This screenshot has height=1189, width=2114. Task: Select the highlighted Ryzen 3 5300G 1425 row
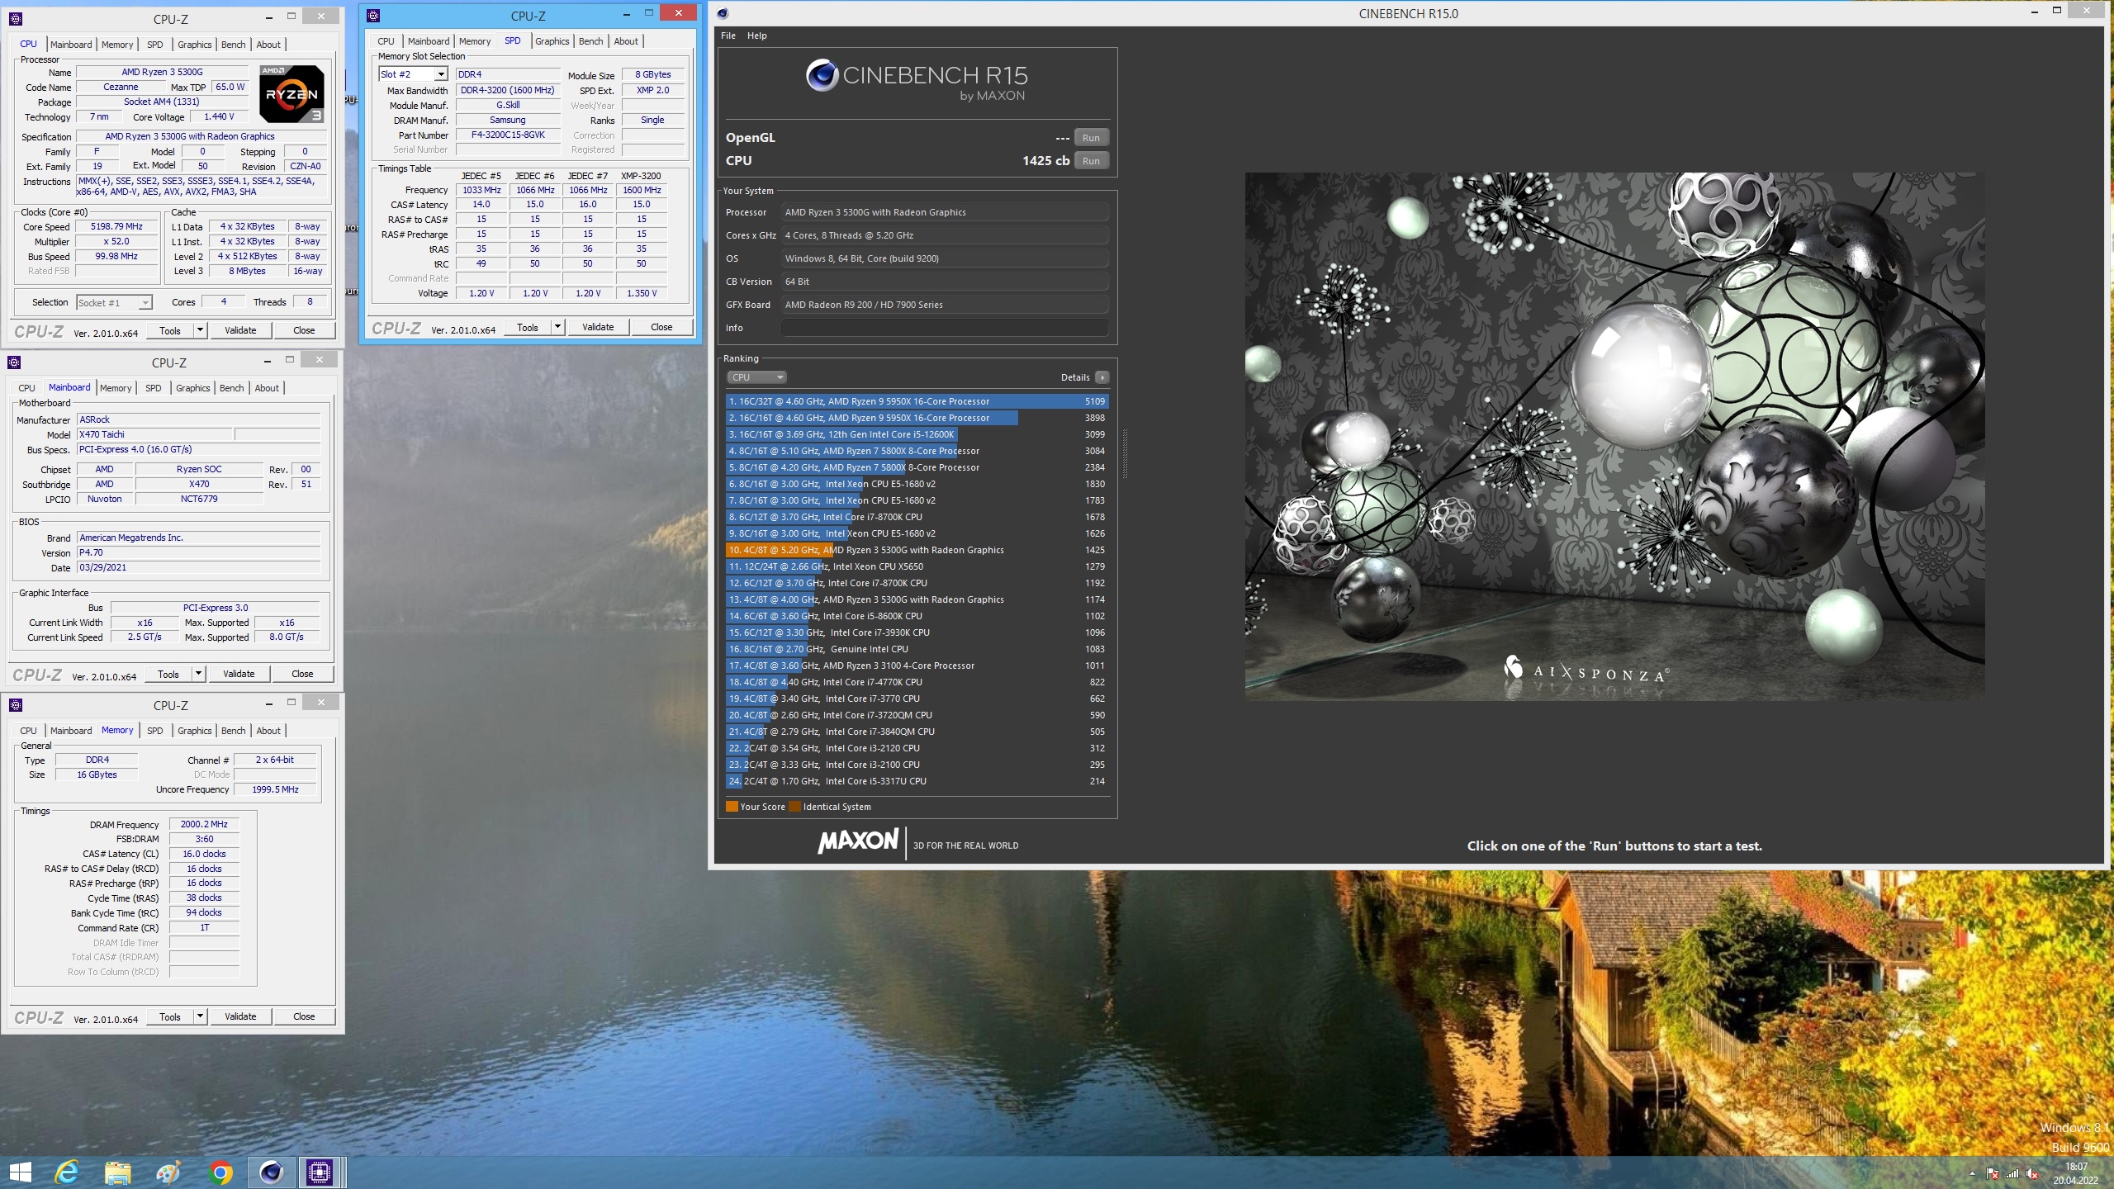coord(917,550)
